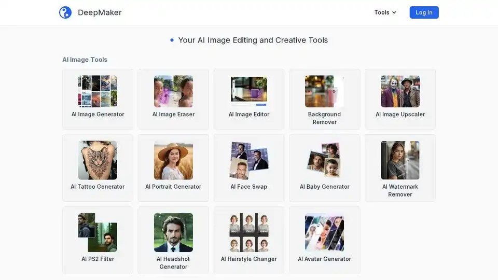Select the AI Face Swap tool
Image resolution: width=498 pixels, height=280 pixels.
(x=249, y=168)
